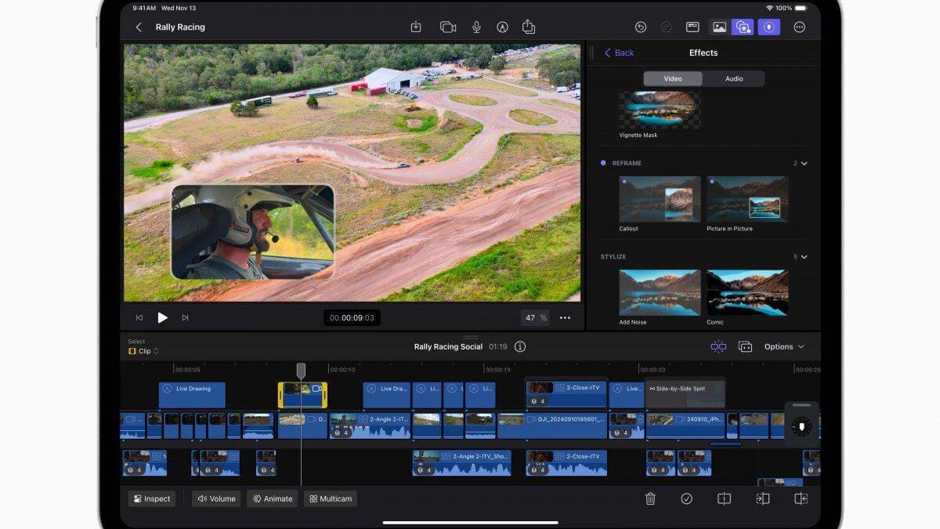Open the camera recording icon

pyautogui.click(x=447, y=27)
